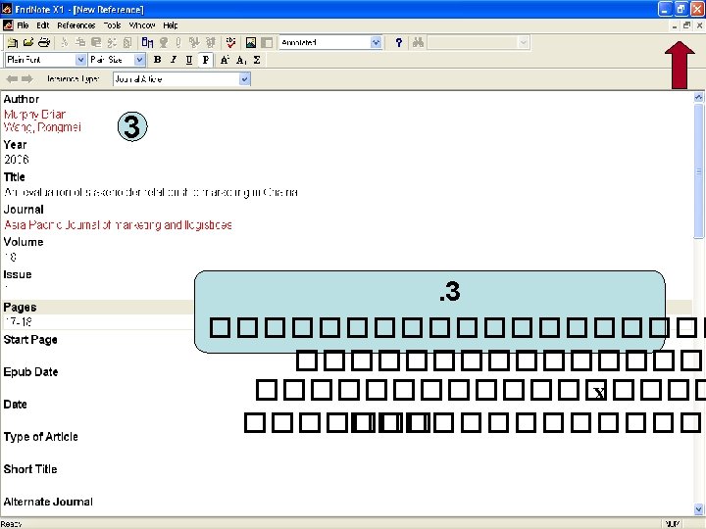Viewport: 706px width, 529px height.
Task: Open the References menu
Action: pos(76,25)
